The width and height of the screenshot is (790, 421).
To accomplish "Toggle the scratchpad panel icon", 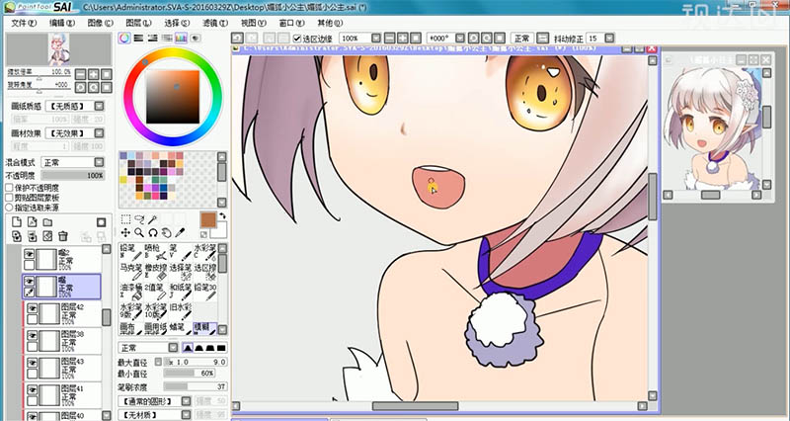I will click(x=196, y=39).
